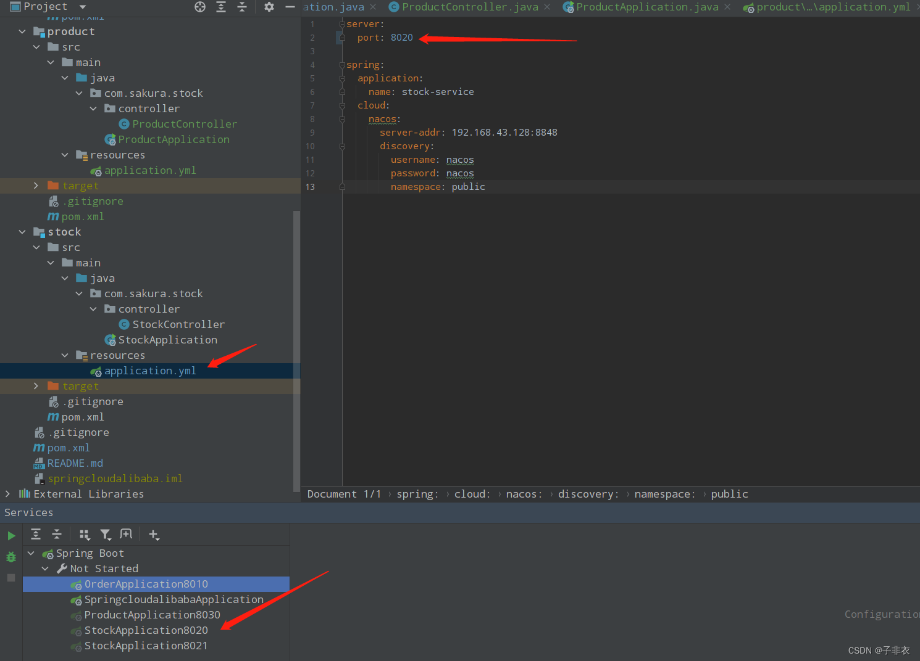Click Select Opened File crosshair in Project toolbar
Image resolution: width=920 pixels, height=661 pixels.
[199, 7]
